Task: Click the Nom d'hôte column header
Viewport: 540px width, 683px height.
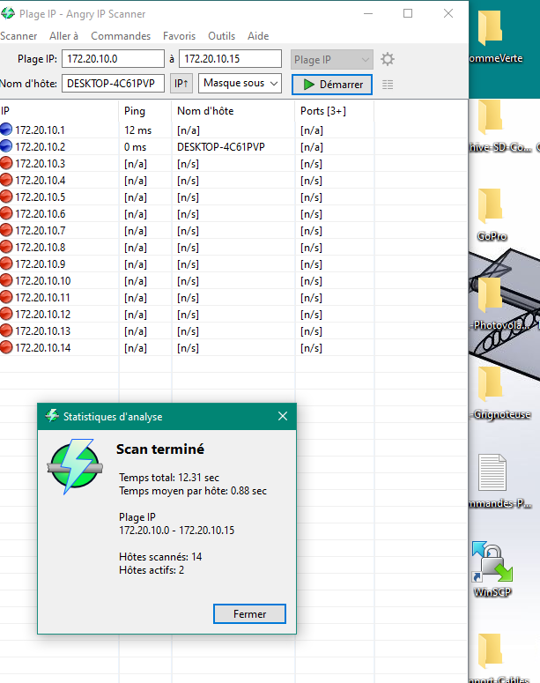Action: 233,111
